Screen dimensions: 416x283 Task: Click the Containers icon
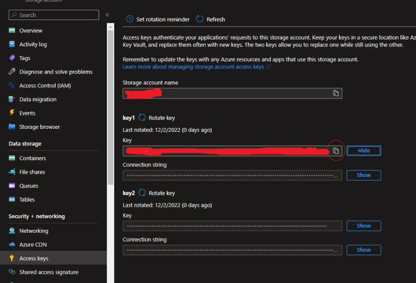click(12, 158)
